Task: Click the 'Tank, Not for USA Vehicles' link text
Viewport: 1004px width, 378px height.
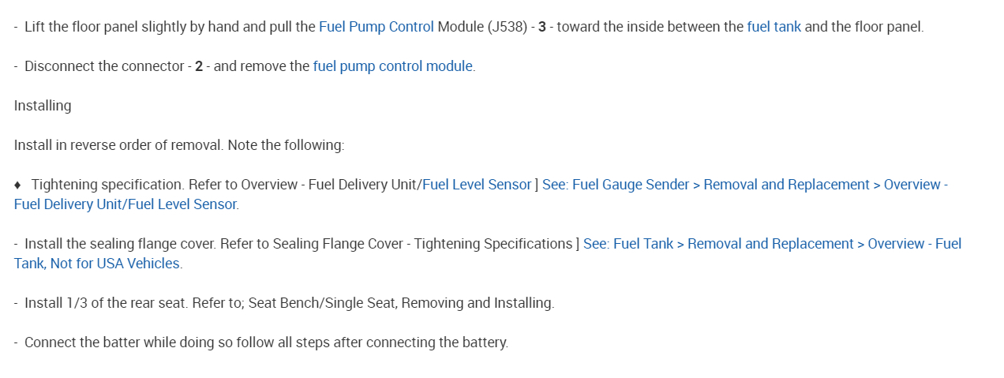Action: tap(97, 264)
